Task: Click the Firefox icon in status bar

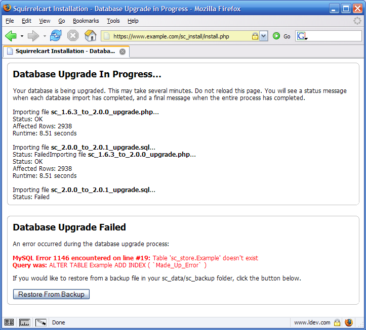Action: click(349, 322)
